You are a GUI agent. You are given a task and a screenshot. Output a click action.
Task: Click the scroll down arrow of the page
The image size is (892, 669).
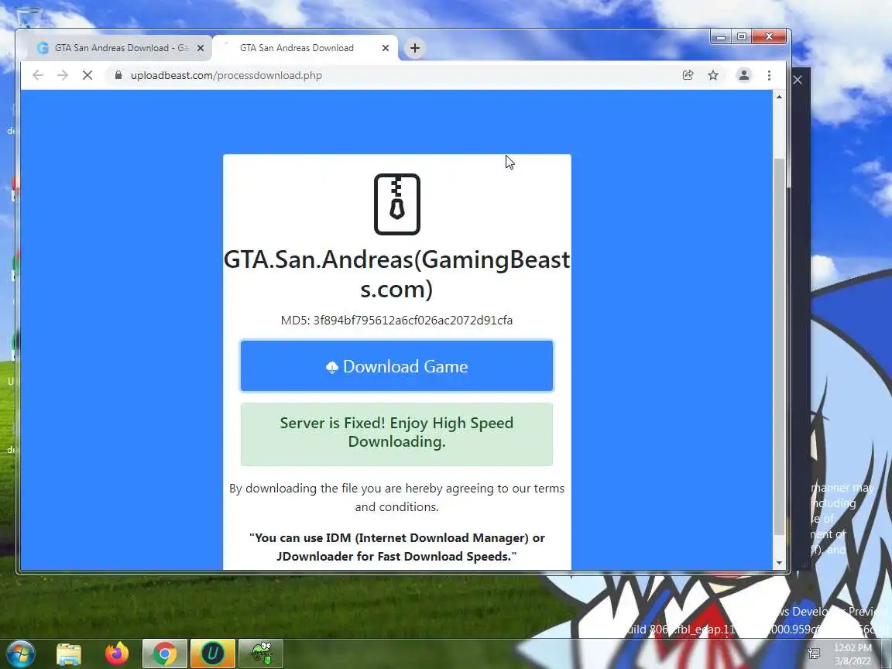point(779,563)
